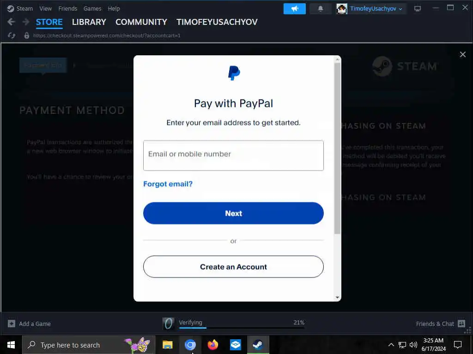The width and height of the screenshot is (473, 354).
Task: Click the announcements megaphone icon
Action: click(294, 9)
